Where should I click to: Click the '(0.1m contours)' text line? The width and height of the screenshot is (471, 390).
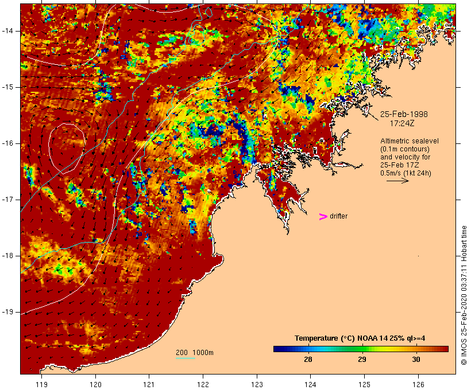point(404,149)
